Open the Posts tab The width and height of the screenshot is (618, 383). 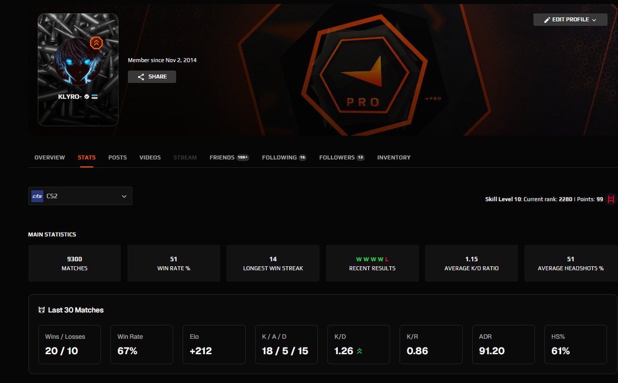pos(117,157)
